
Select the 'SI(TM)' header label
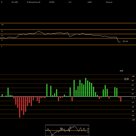pos(52,2)
